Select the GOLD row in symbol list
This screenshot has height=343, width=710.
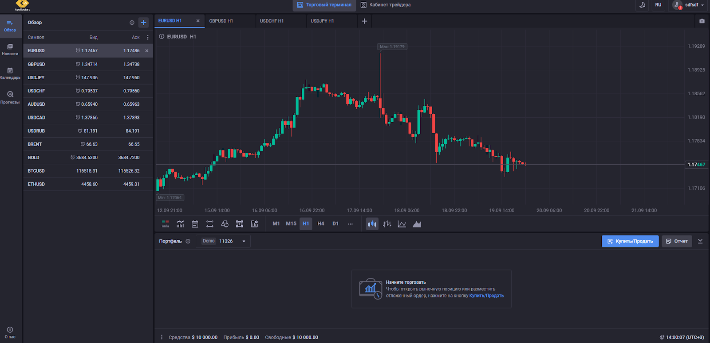click(88, 158)
